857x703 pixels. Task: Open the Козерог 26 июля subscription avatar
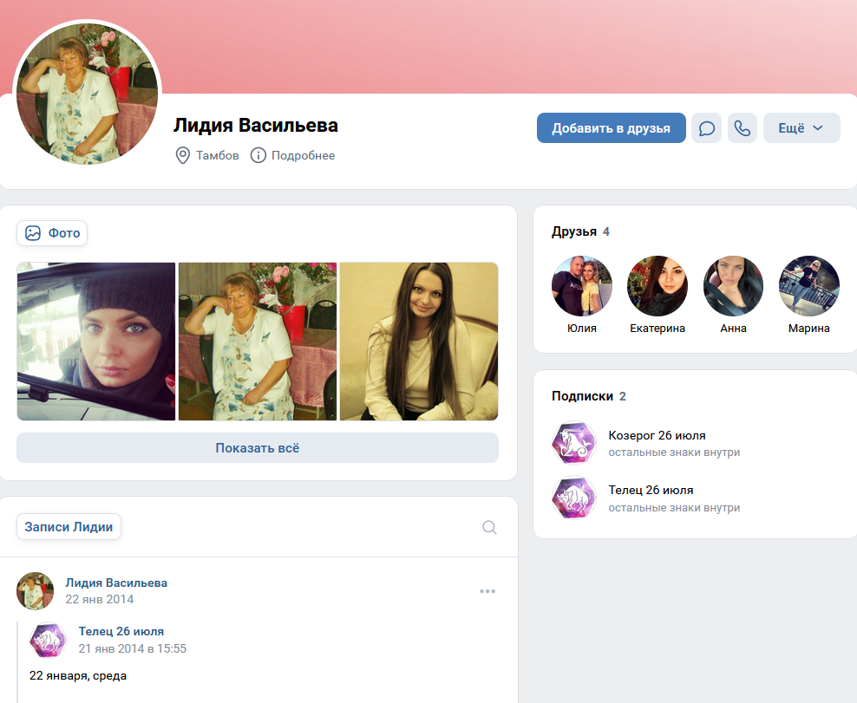point(573,443)
